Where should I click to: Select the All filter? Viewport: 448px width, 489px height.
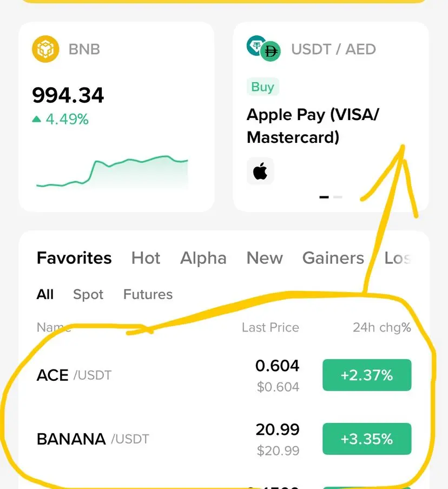(x=45, y=294)
